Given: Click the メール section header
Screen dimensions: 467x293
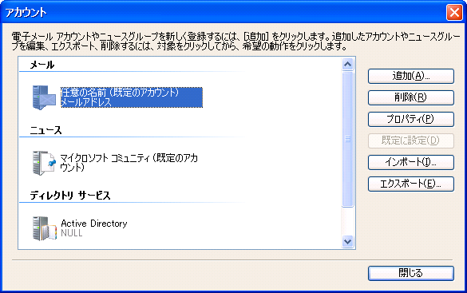Looking at the screenshot, I should 42,65.
